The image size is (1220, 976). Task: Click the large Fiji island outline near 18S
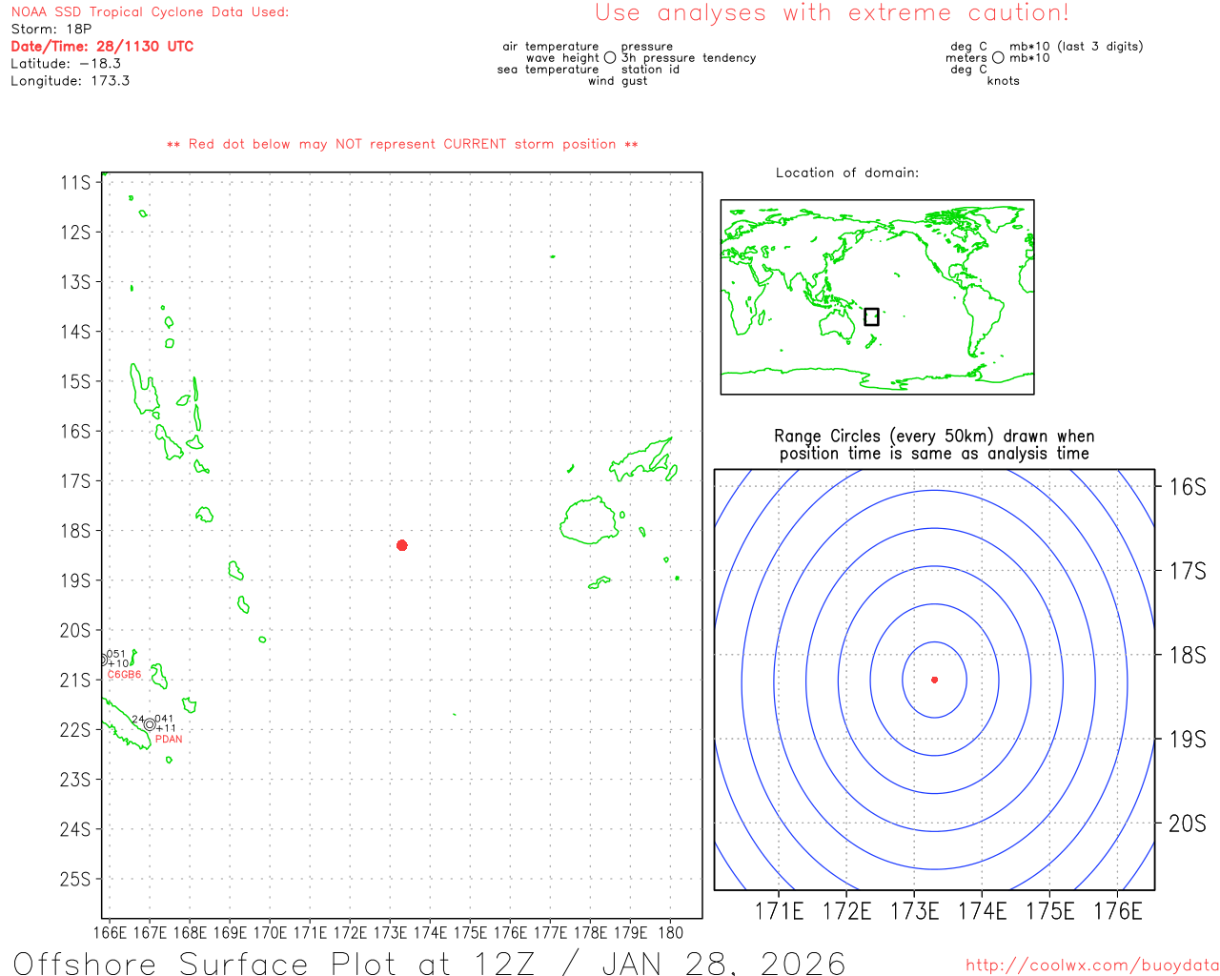(x=590, y=520)
